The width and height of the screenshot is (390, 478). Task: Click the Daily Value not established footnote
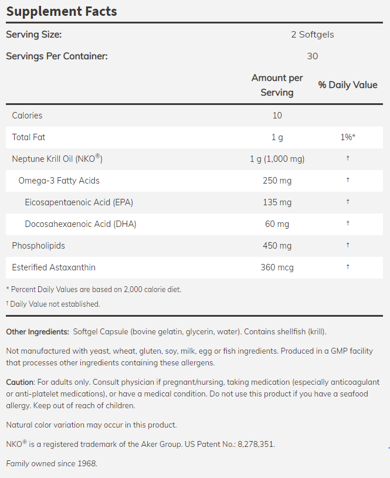[53, 304]
